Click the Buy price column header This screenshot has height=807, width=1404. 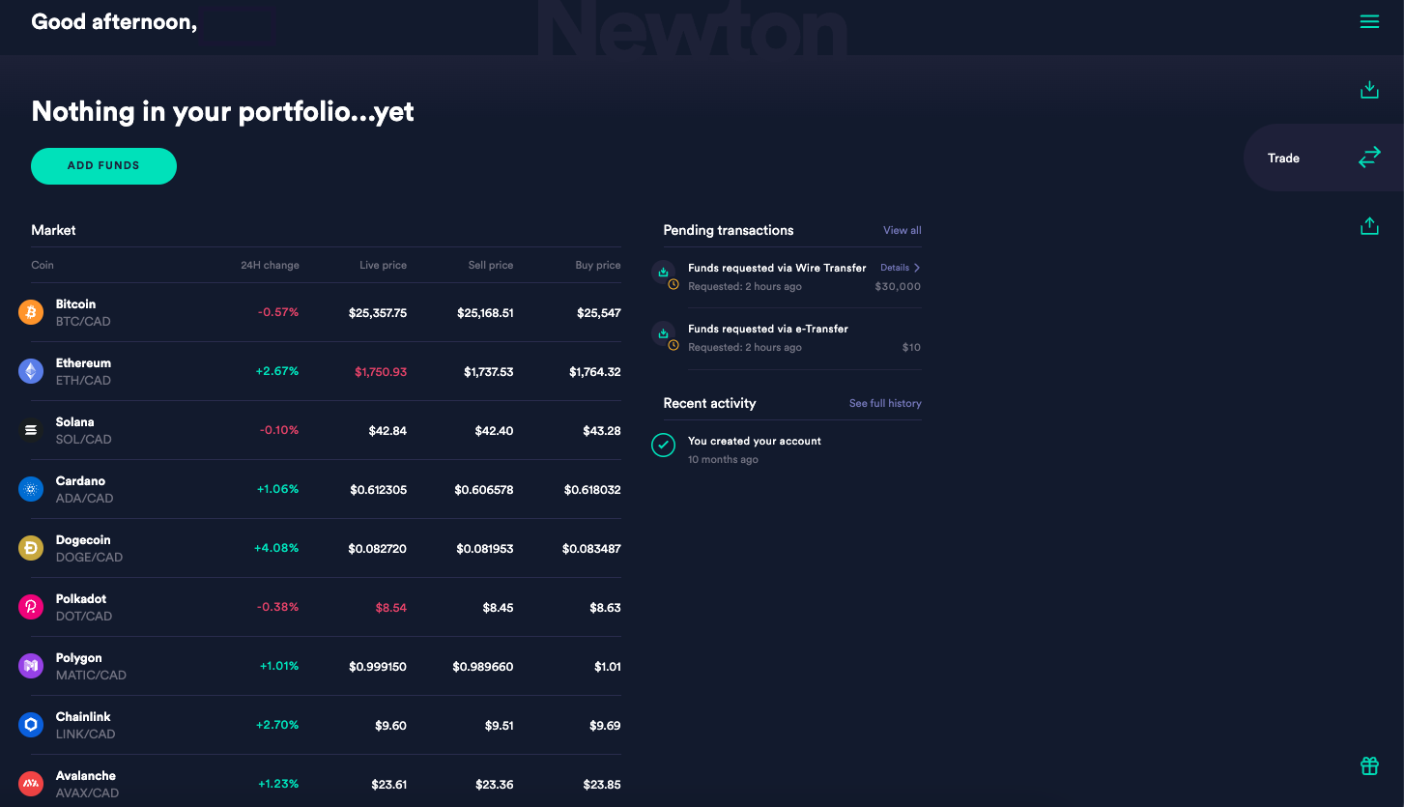(x=598, y=265)
